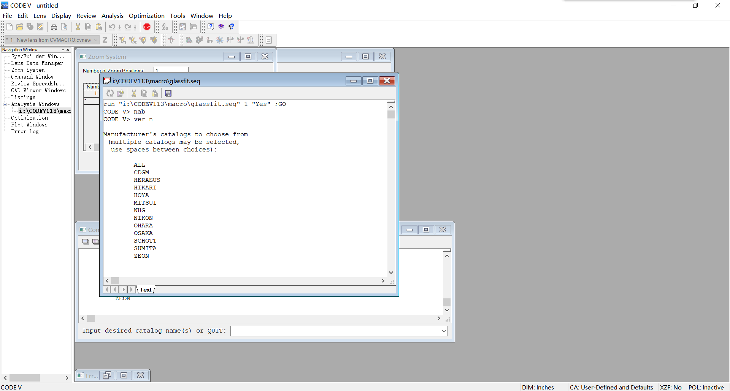This screenshot has height=391, width=730.
Task: Open the Review menu
Action: (86, 16)
